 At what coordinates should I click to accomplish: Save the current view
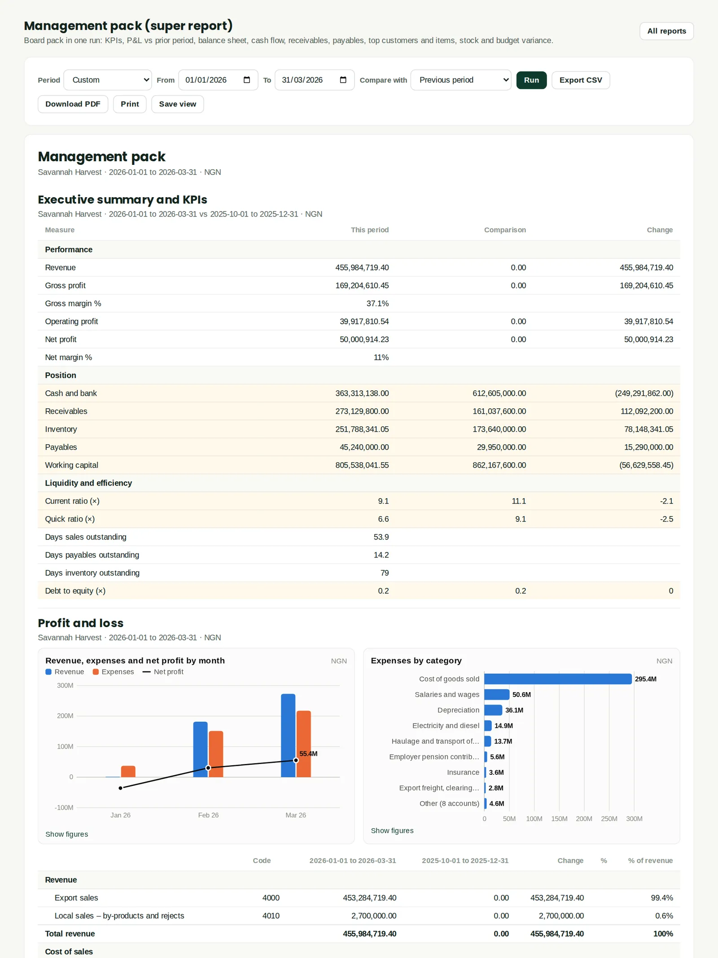[177, 104]
